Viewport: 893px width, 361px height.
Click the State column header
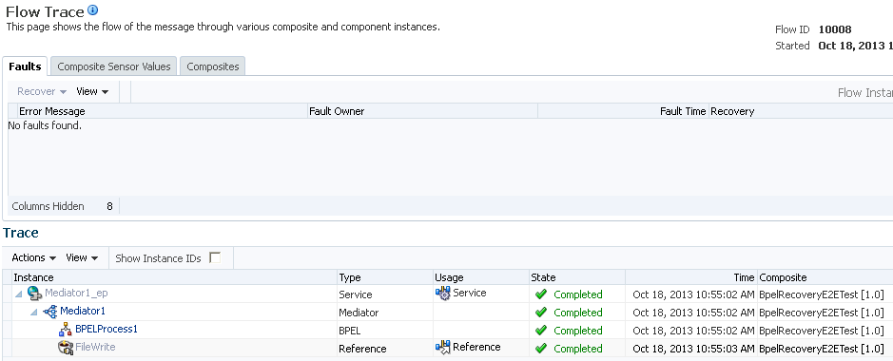577,277
